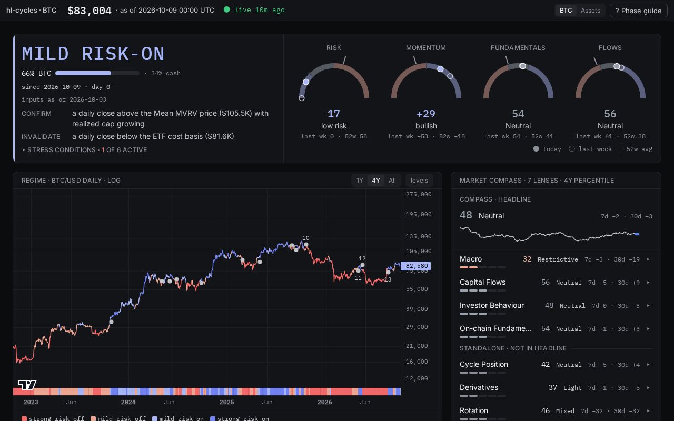The image size is (674, 421).
Task: Click the 66% BTC allocation bar
Action: [x=97, y=73]
